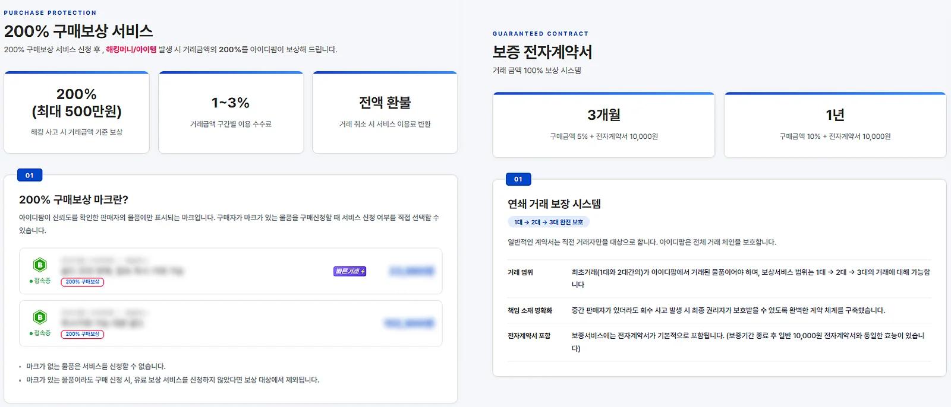Image resolution: width=951 pixels, height=407 pixels.
Task: Click the 01 badge above 200% 구매보상 마크란?
Action: click(x=30, y=175)
